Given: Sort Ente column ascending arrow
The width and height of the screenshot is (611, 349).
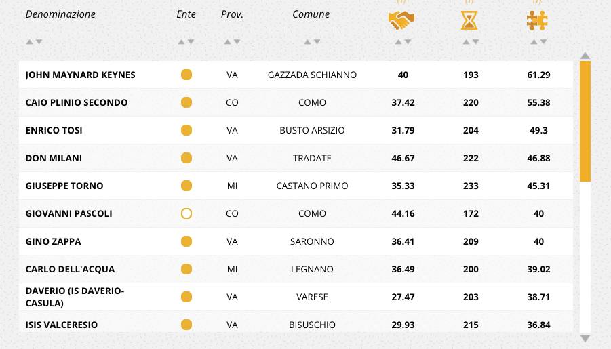Looking at the screenshot, I should point(181,42).
